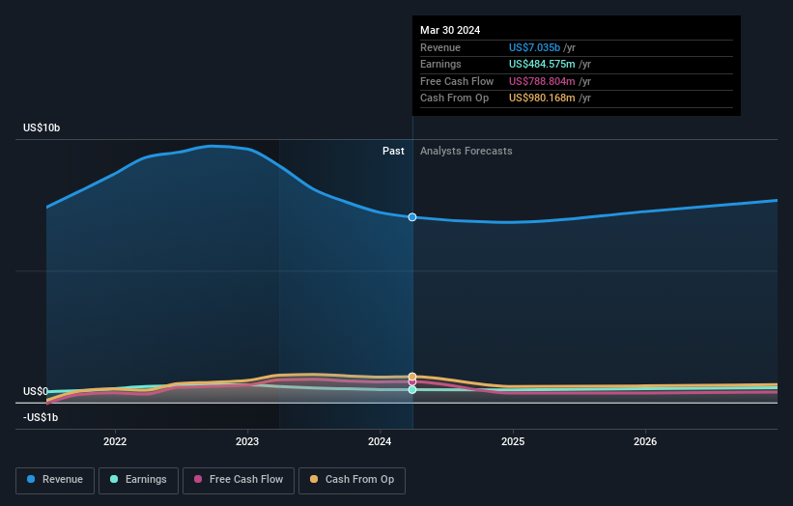Toggle the Free Cash Flow legend button
Screen dimensions: 793x506
pyautogui.click(x=239, y=480)
